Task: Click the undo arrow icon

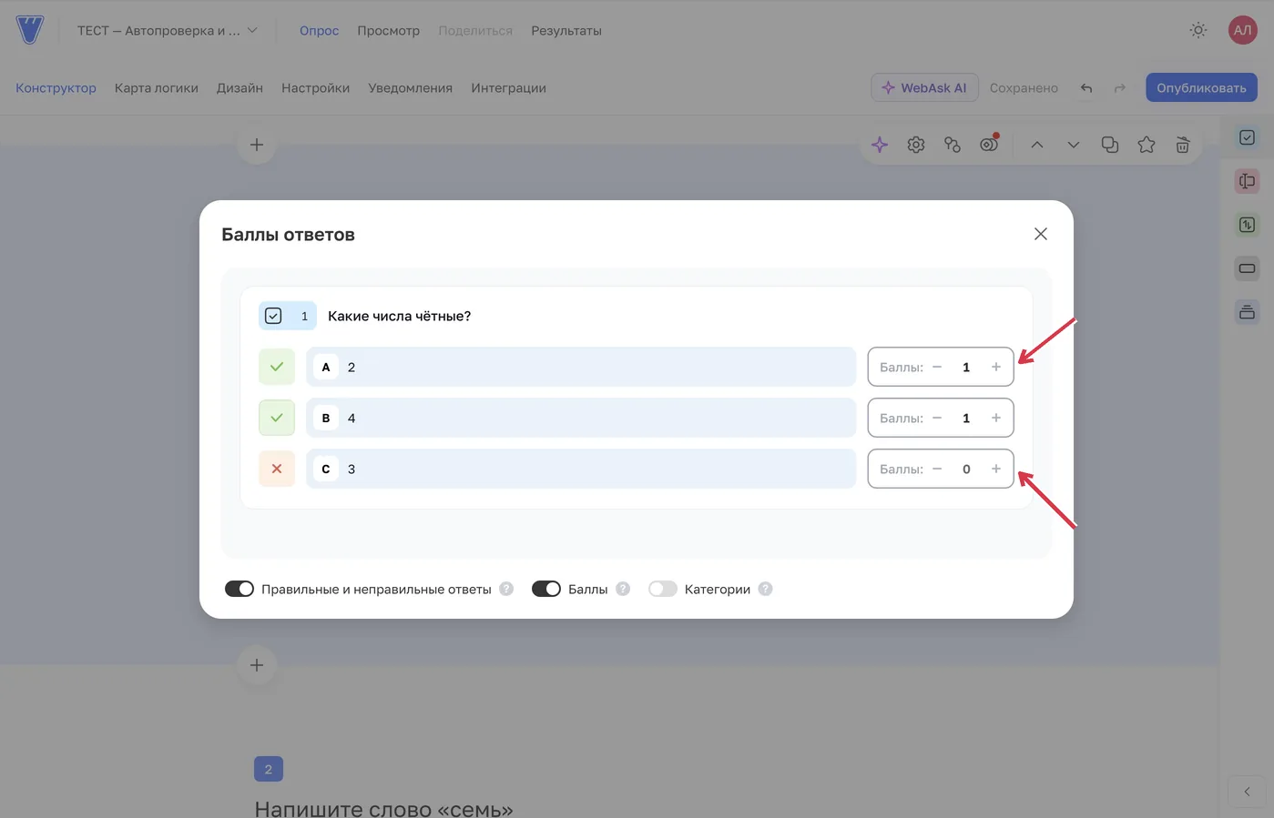Action: [1086, 88]
